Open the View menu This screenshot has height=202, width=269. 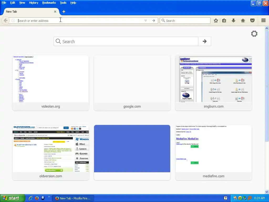coord(22,3)
